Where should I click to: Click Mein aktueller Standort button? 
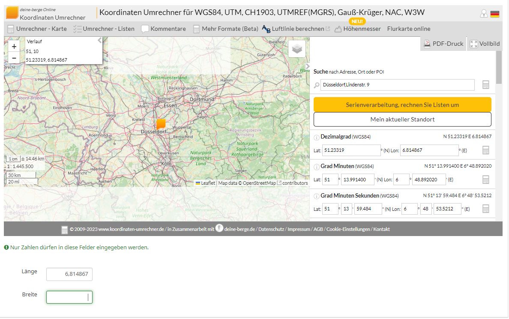402,119
